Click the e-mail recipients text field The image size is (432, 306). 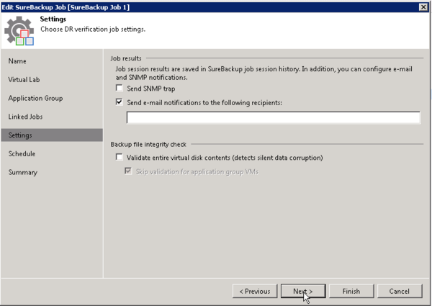coord(273,117)
